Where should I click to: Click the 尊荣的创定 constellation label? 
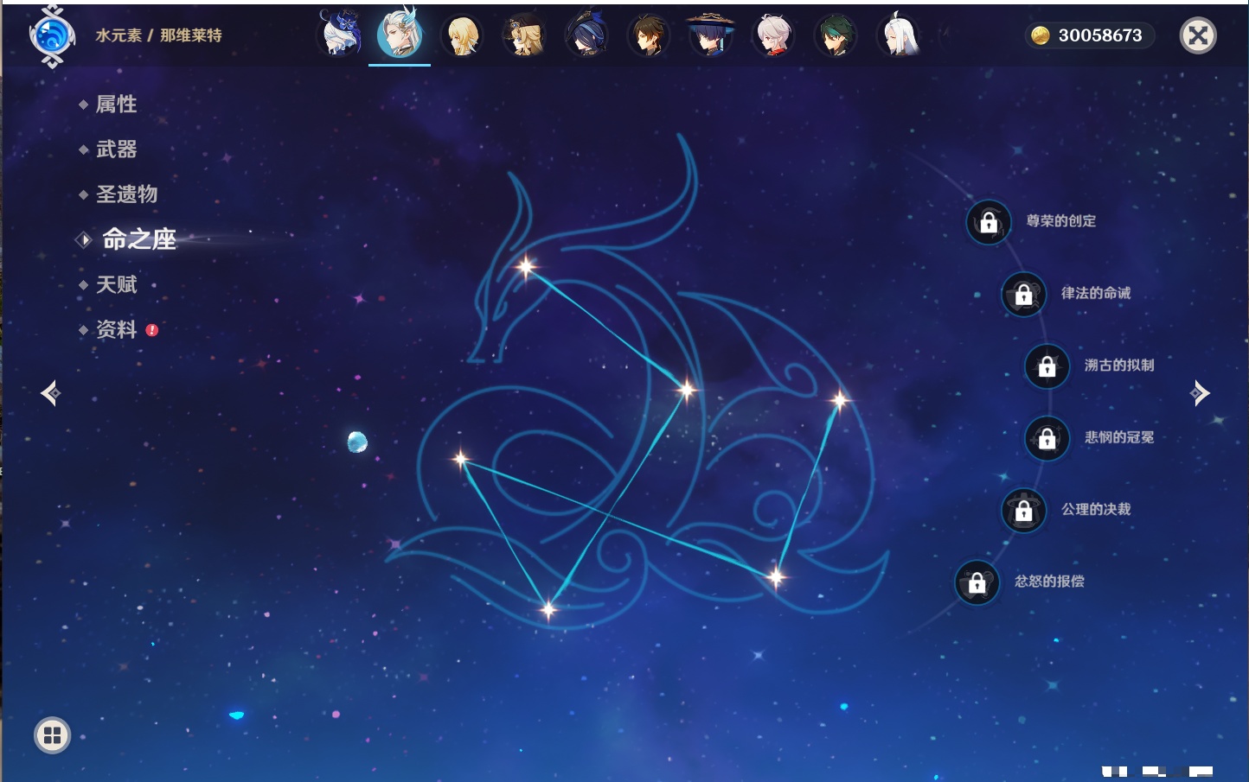[1060, 221]
